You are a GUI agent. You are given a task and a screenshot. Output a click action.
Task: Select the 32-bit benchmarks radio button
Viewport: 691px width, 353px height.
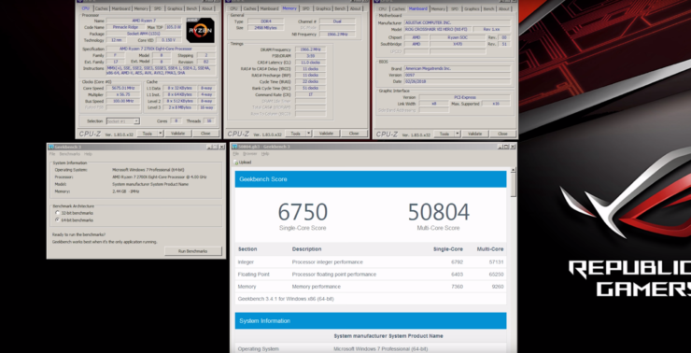tap(57, 213)
